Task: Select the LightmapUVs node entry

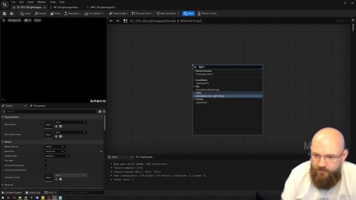Action: (x=202, y=83)
